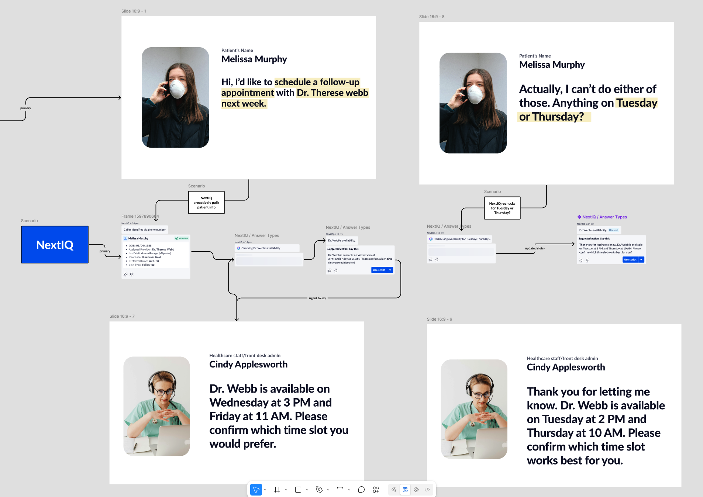Thumbs down the Rechecking availability card

coord(437,260)
